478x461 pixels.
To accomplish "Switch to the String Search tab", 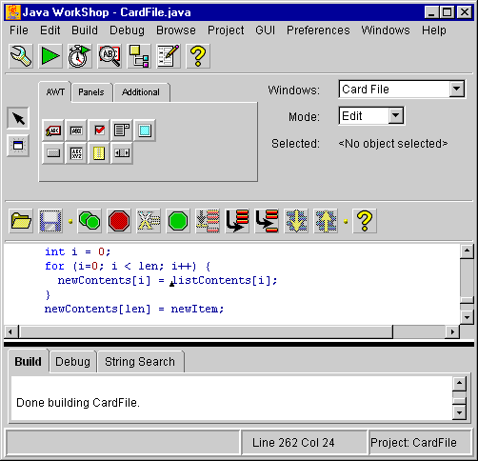I will [x=140, y=361].
